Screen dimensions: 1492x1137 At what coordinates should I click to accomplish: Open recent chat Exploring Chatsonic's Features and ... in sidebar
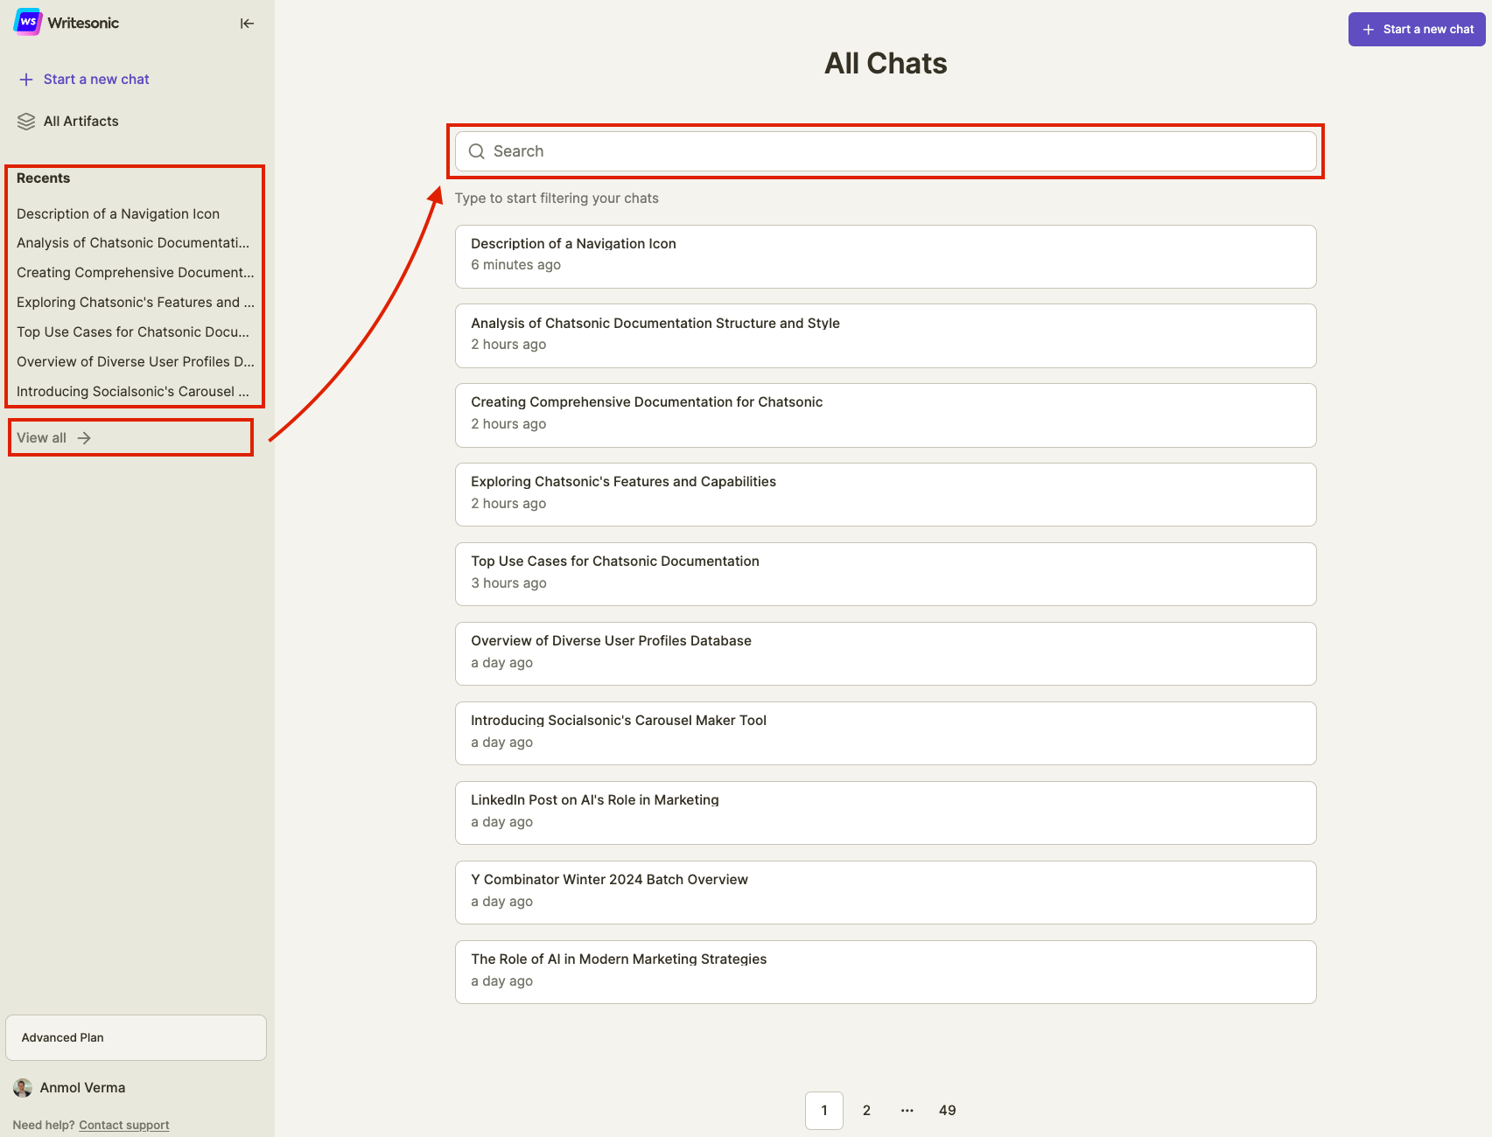[x=136, y=303]
